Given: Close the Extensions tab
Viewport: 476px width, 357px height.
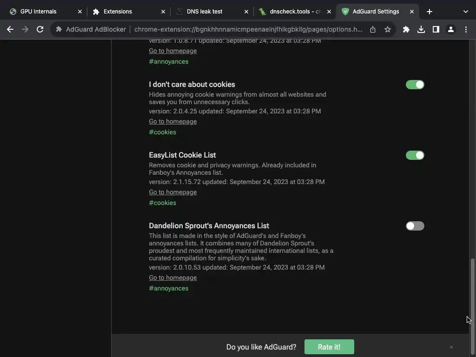Looking at the screenshot, I should 163,12.
